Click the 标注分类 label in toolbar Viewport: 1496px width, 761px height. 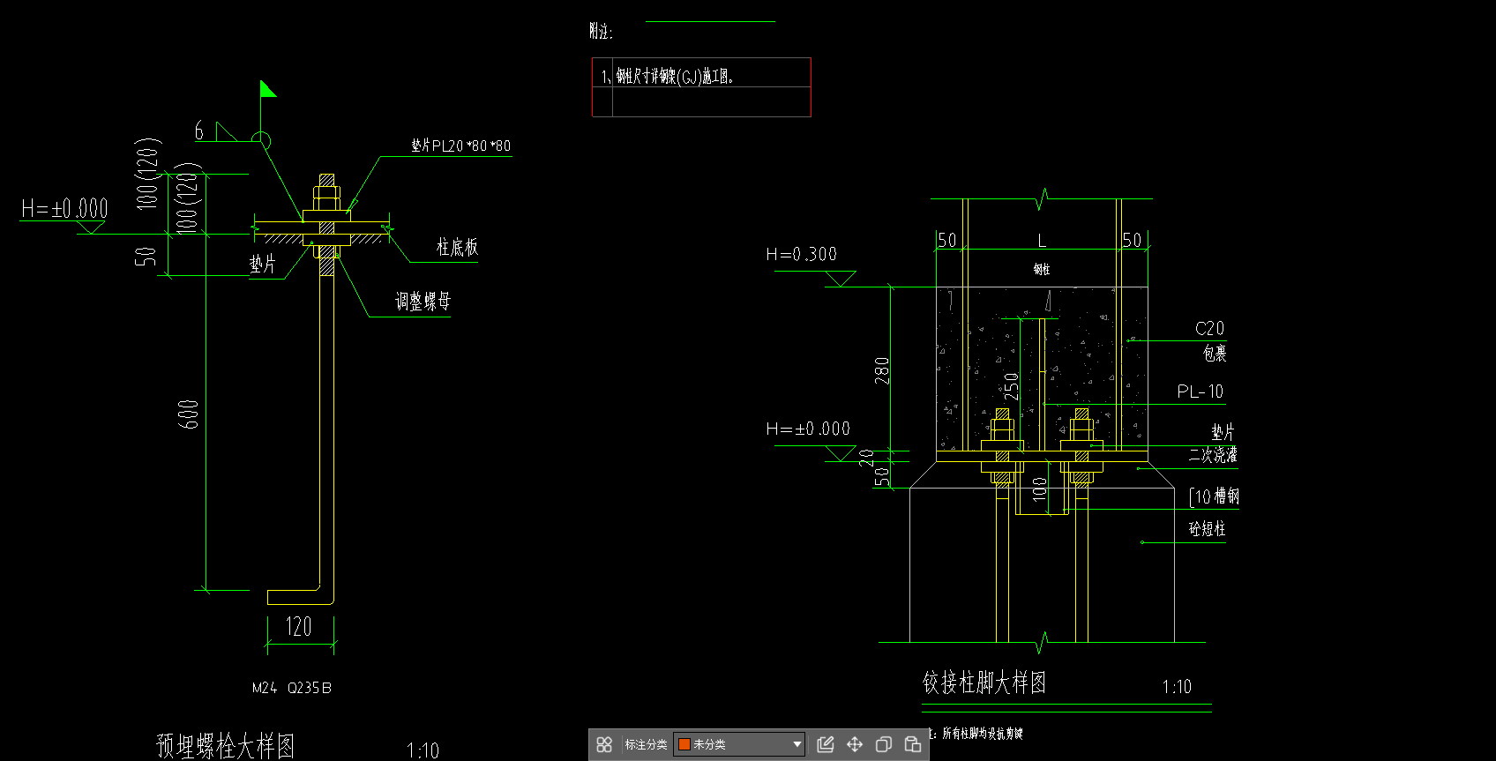(x=646, y=745)
